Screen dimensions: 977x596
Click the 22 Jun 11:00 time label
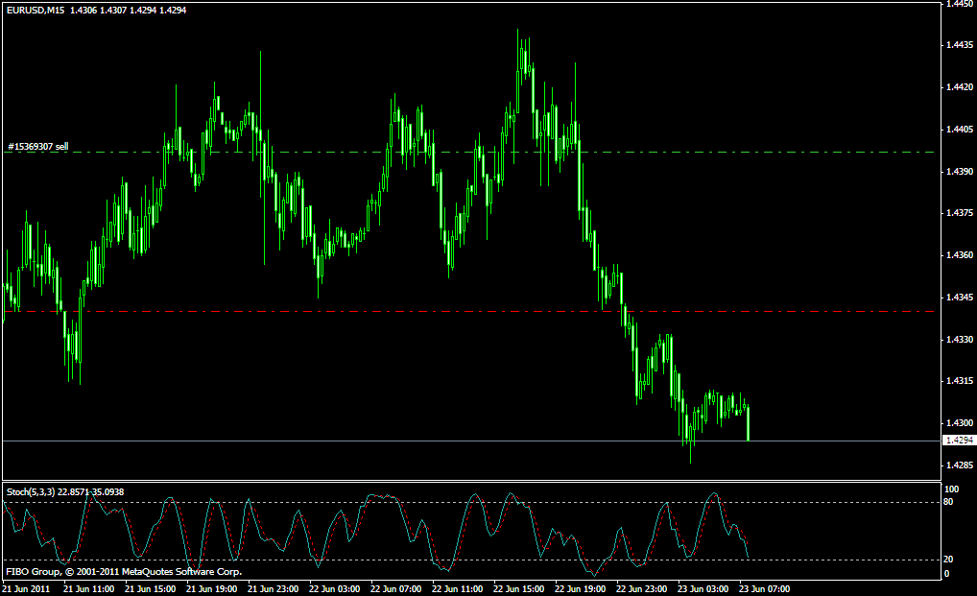coord(457,589)
